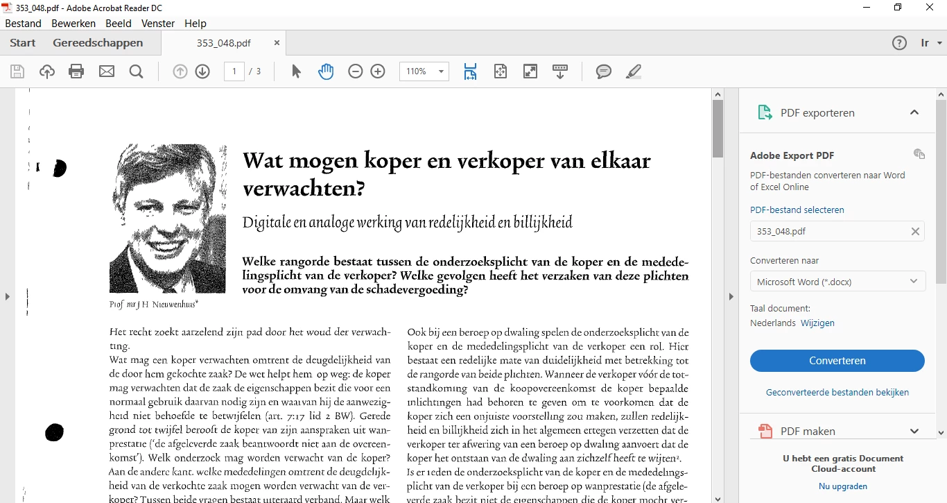Open Geconverteerde bestanden bekijken link

(837, 392)
